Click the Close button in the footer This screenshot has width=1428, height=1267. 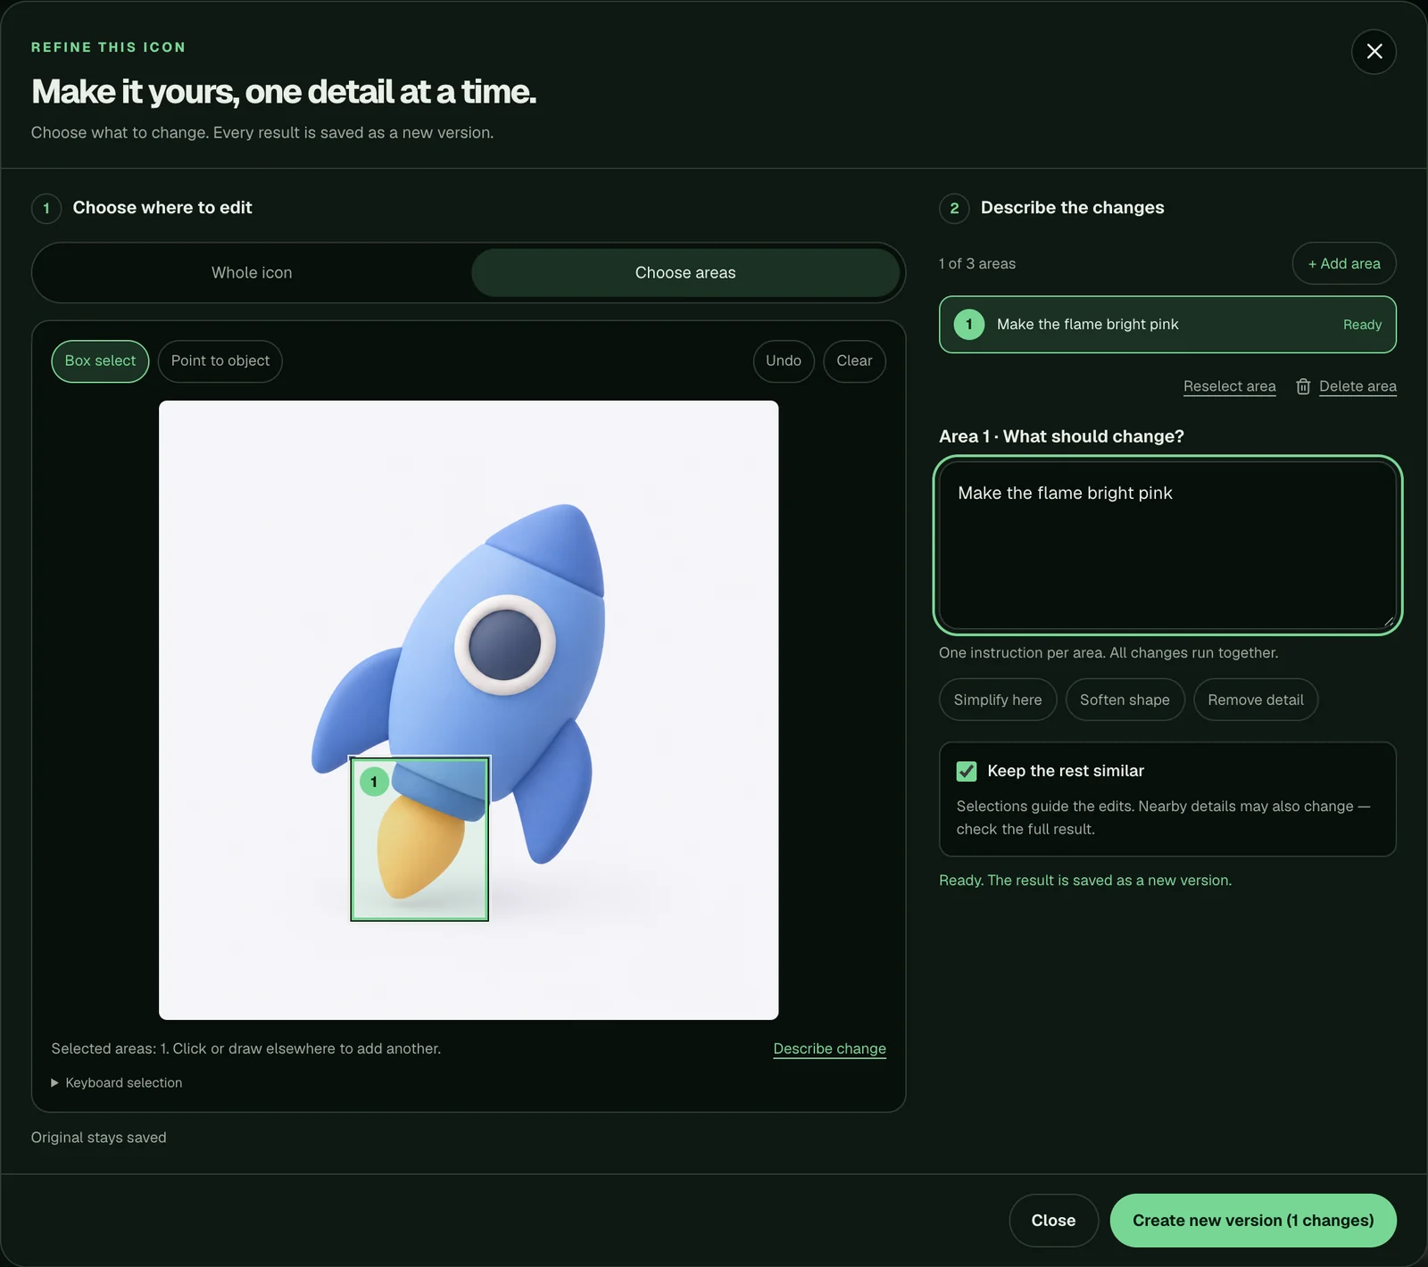[1053, 1221]
